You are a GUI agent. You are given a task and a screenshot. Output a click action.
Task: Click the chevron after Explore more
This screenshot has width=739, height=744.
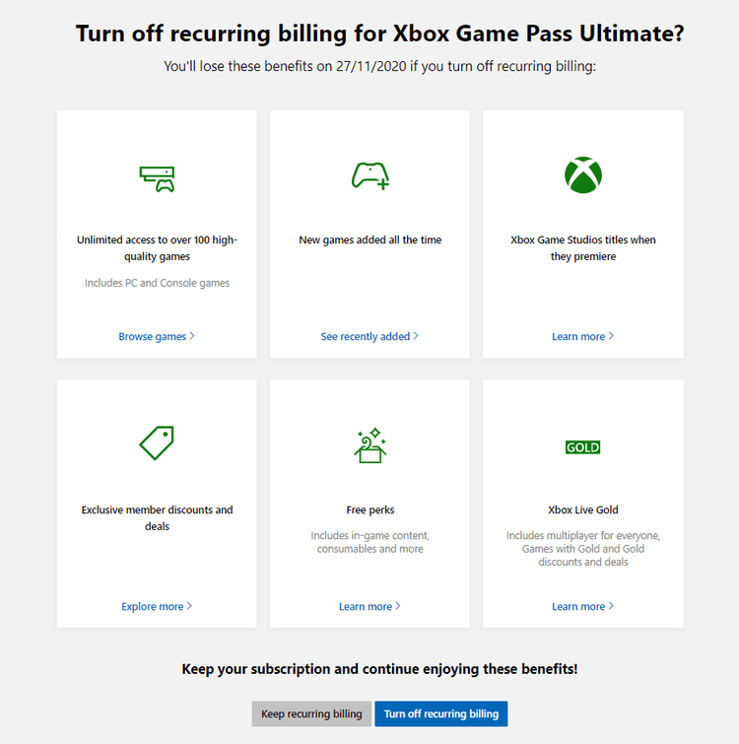click(x=189, y=606)
